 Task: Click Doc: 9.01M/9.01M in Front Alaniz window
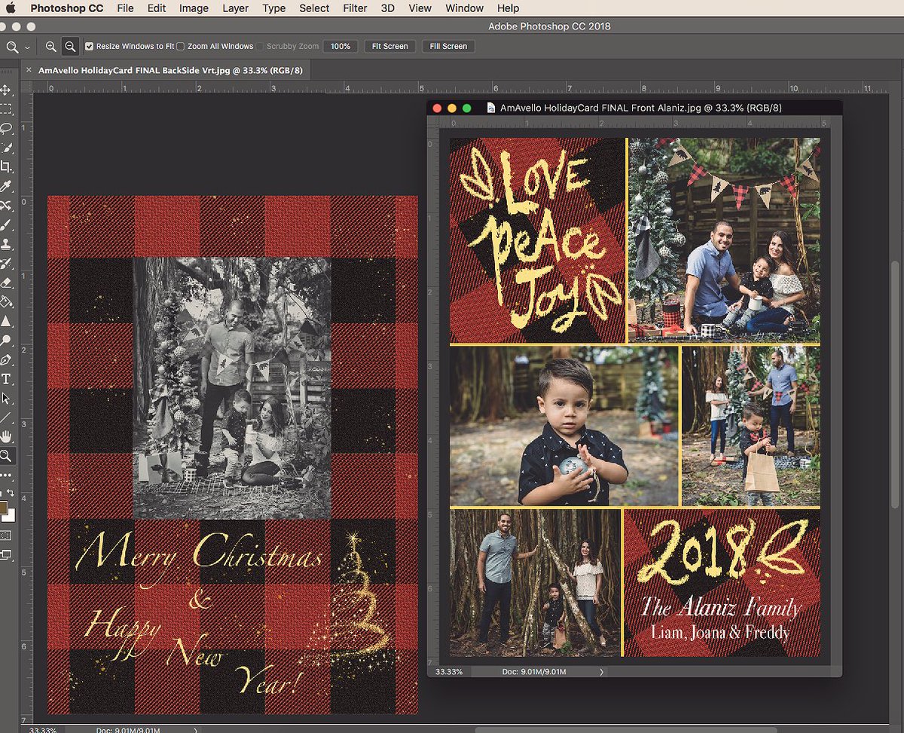tap(534, 671)
